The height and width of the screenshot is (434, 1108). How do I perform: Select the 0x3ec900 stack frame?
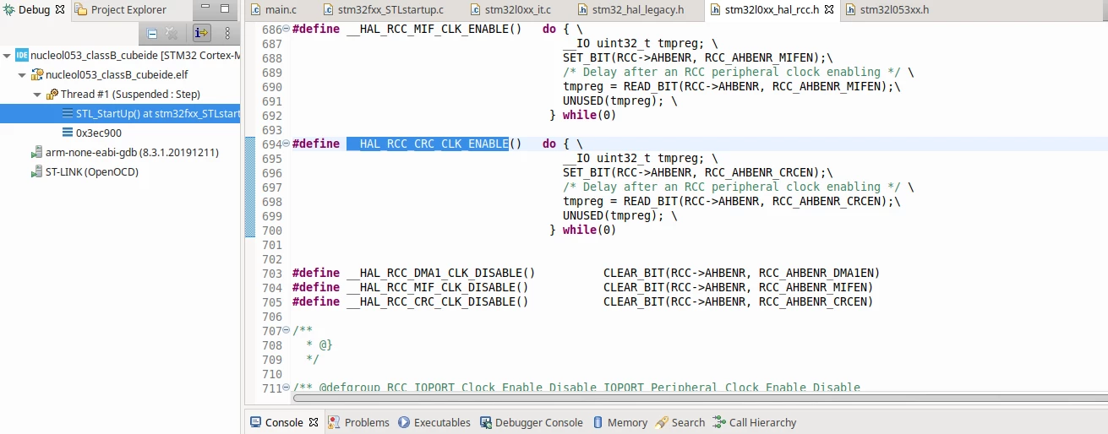pyautogui.click(x=98, y=133)
